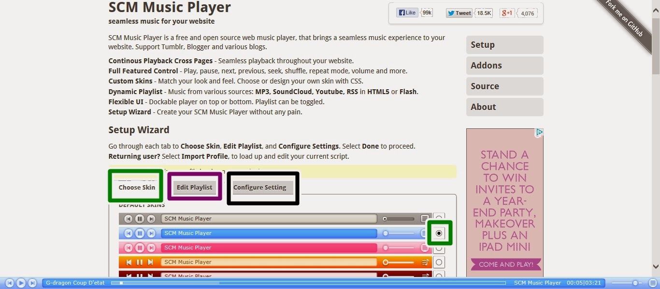The height and width of the screenshot is (289, 660).
Task: Click the G-dragon Coup D'etat track title
Action: click(x=75, y=283)
